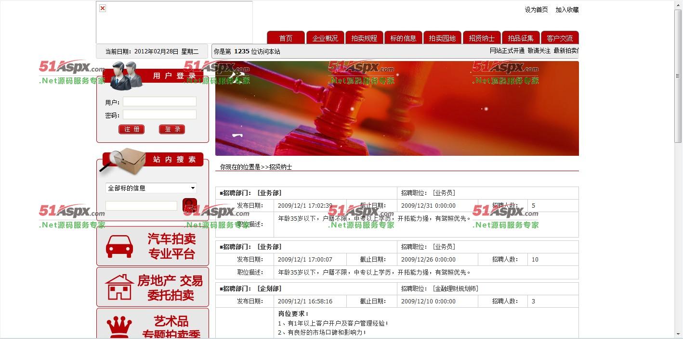
Task: Click the deadline 2009/12/26 0:00:00
Action: tap(428, 259)
